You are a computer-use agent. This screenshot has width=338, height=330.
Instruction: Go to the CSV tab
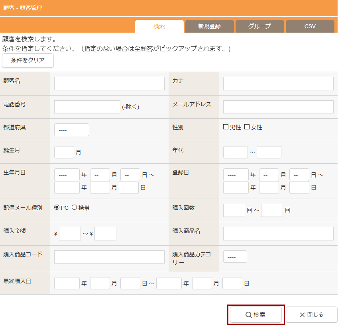tap(310, 26)
